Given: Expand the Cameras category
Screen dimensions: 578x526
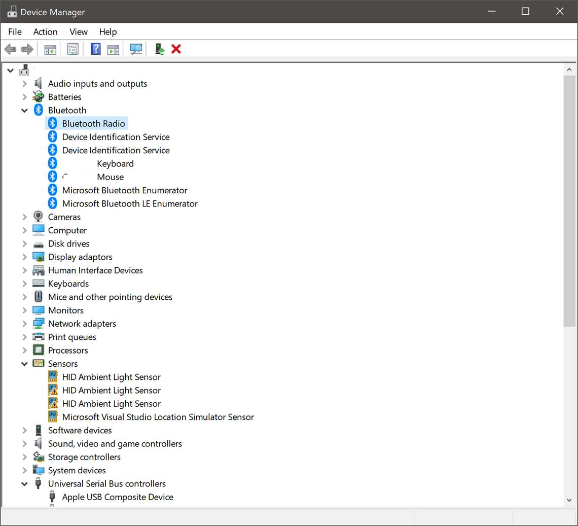Looking at the screenshot, I should point(24,217).
